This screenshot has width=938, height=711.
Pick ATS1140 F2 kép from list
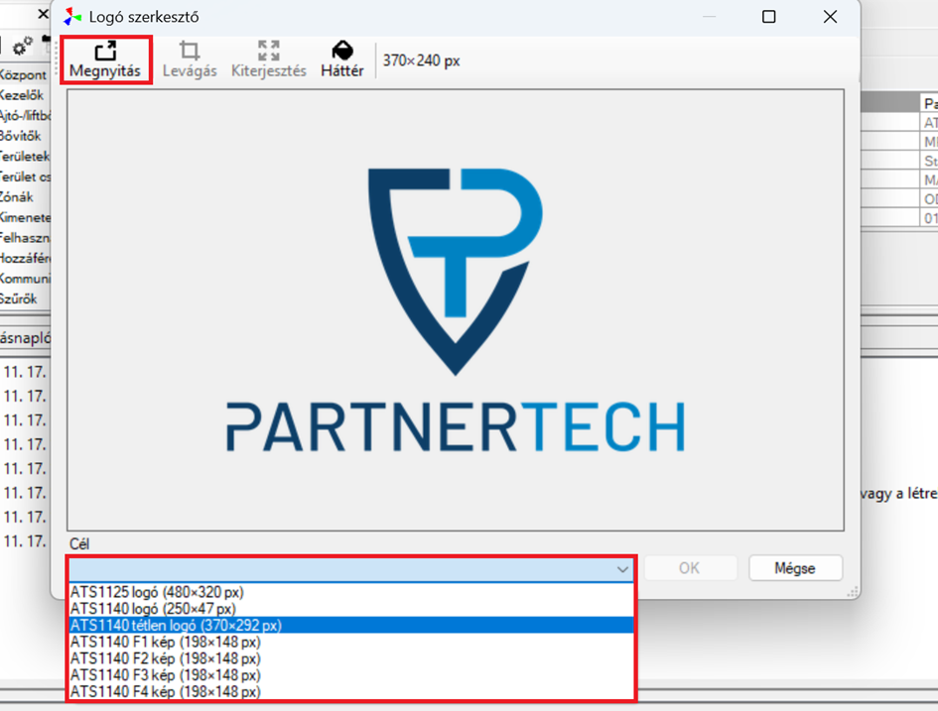pyautogui.click(x=165, y=658)
